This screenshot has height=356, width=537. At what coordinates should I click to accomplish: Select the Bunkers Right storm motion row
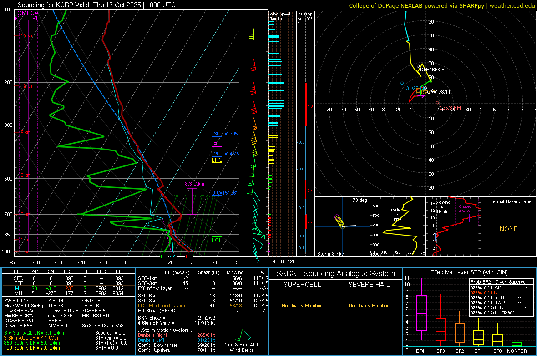point(177,335)
